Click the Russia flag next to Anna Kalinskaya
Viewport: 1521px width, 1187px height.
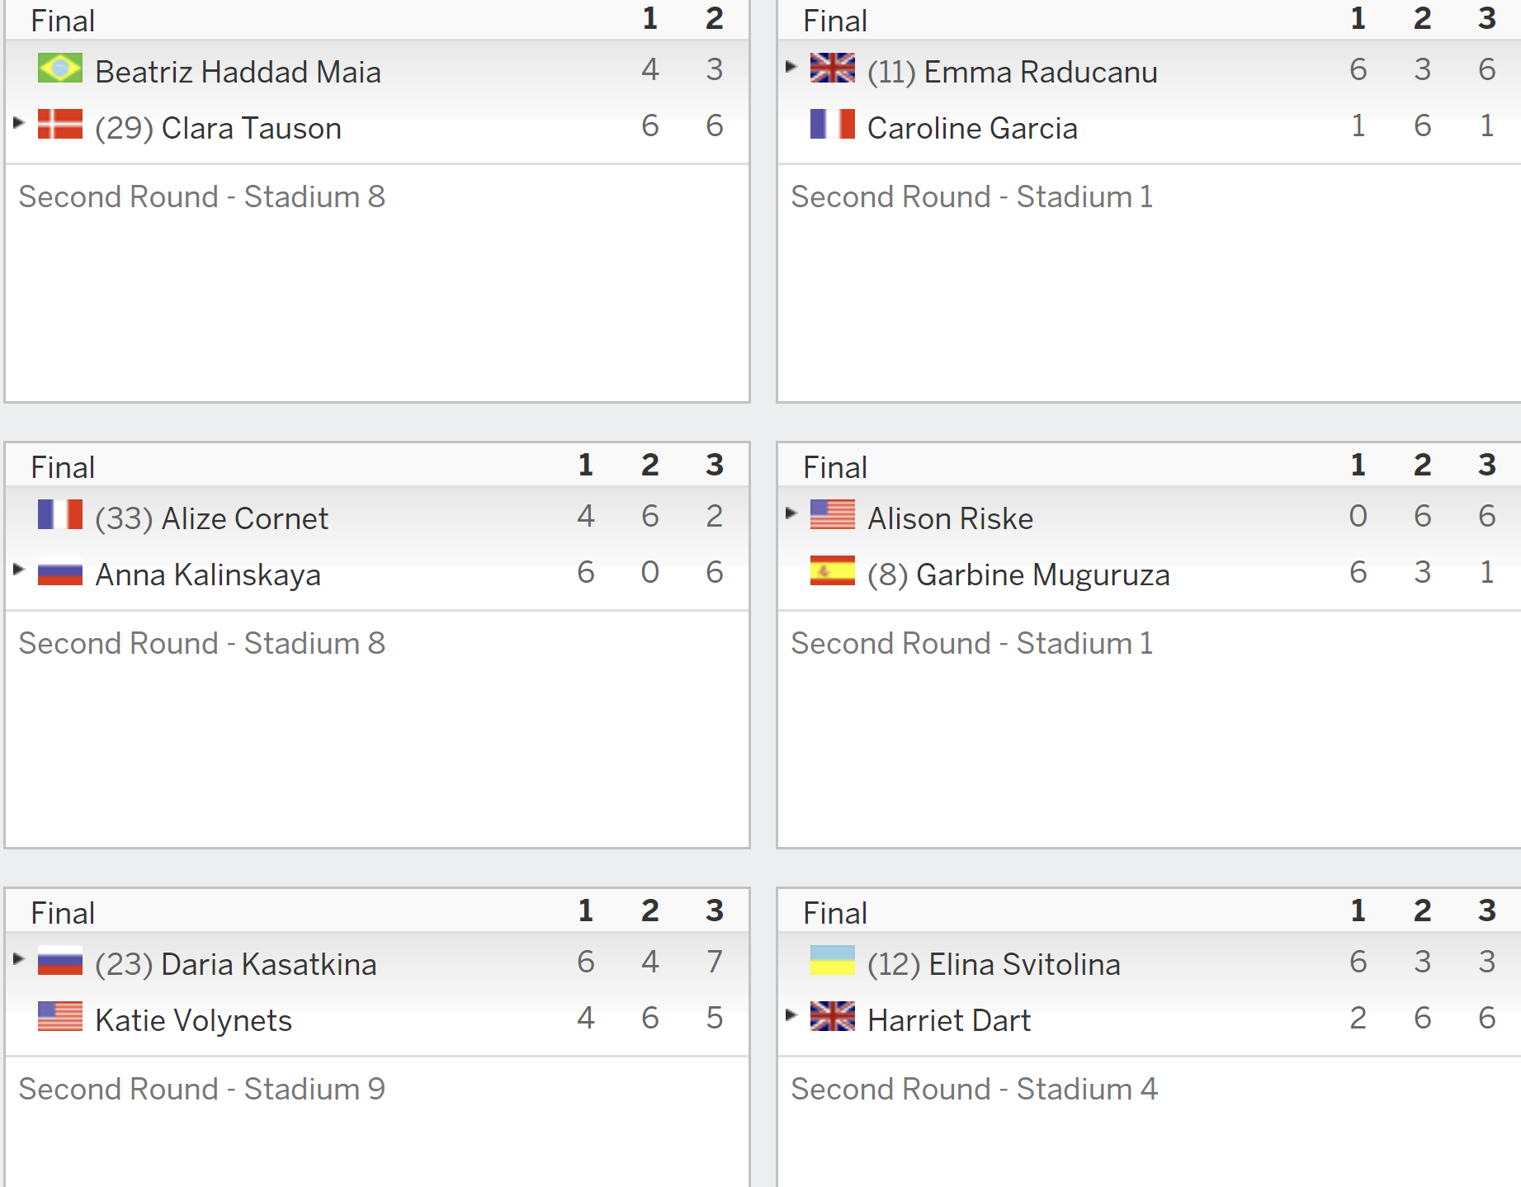(x=60, y=571)
